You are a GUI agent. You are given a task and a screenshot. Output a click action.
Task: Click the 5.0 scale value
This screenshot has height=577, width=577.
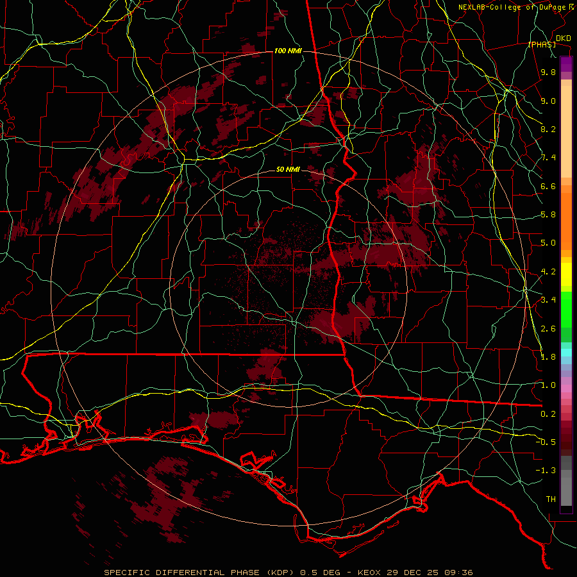[x=548, y=243]
